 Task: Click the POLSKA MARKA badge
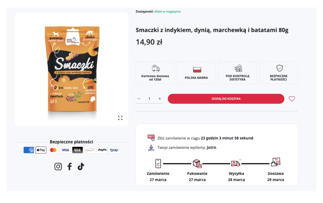196,73
